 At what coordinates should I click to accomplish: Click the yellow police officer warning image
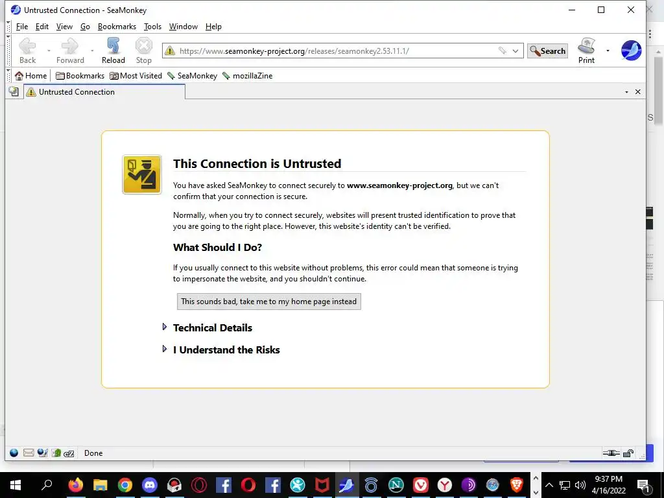[142, 174]
